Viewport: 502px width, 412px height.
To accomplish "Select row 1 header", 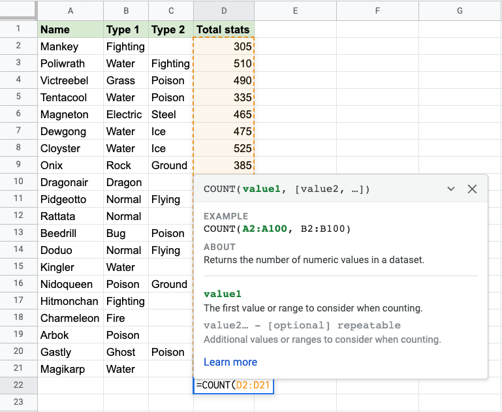I will (x=18, y=29).
